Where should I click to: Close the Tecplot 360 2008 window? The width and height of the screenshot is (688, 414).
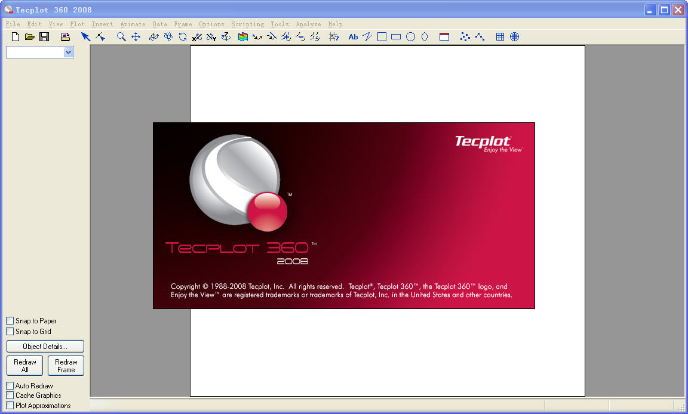tap(678, 10)
